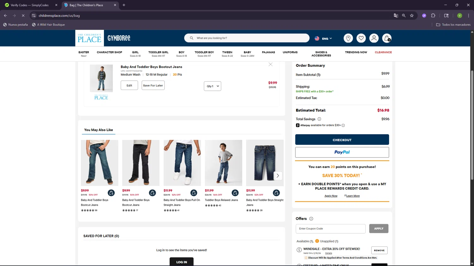The image size is (474, 266).
Task: Click Afterpay info icon
Action: point(343,125)
